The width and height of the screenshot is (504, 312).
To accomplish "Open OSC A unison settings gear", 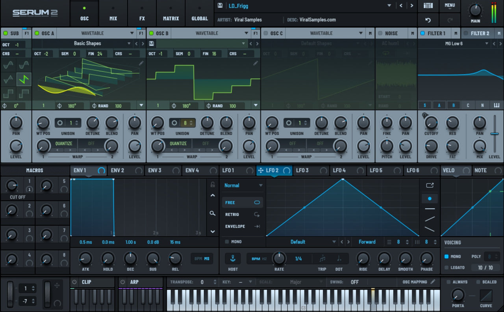I will pyautogui.click(x=60, y=123).
